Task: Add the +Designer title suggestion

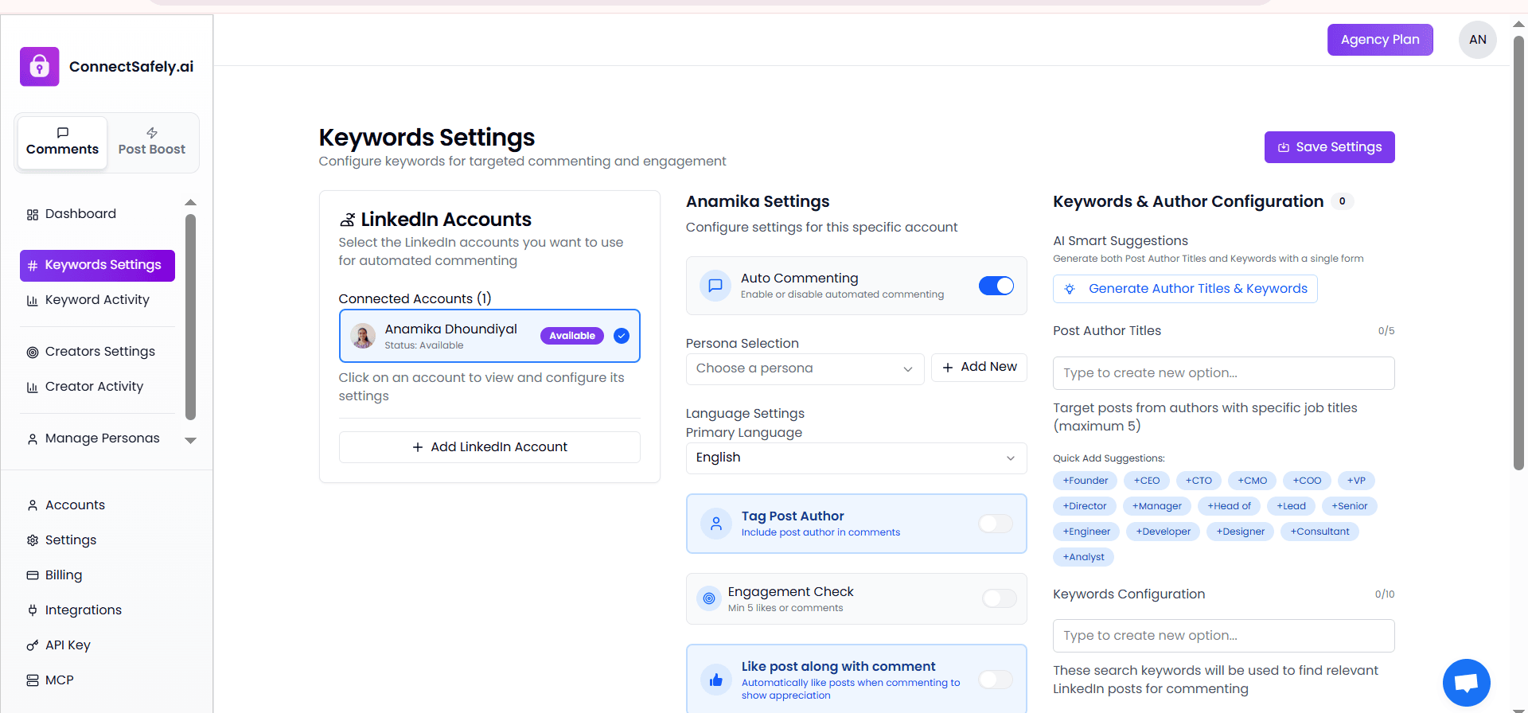Action: [x=1241, y=532]
